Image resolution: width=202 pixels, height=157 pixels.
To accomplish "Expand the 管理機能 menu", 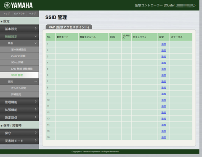I will coord(19,102).
